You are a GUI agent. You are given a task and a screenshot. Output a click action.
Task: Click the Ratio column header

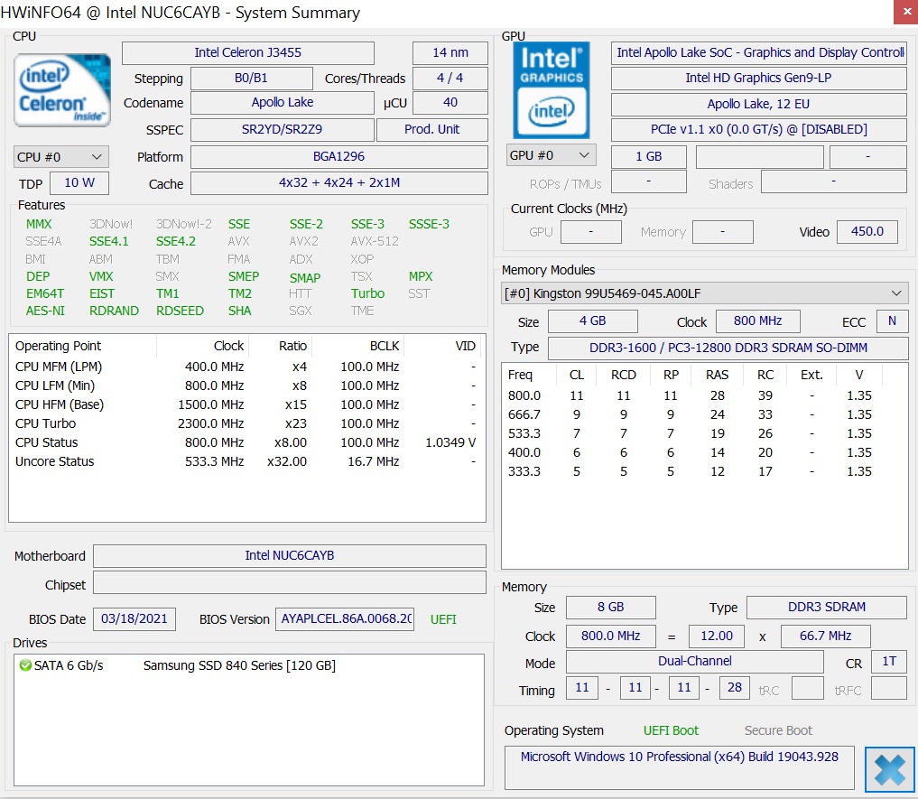(x=281, y=346)
